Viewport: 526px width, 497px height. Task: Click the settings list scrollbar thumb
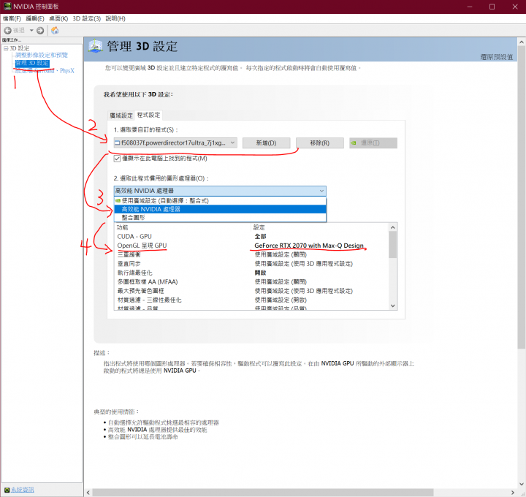tap(393, 245)
